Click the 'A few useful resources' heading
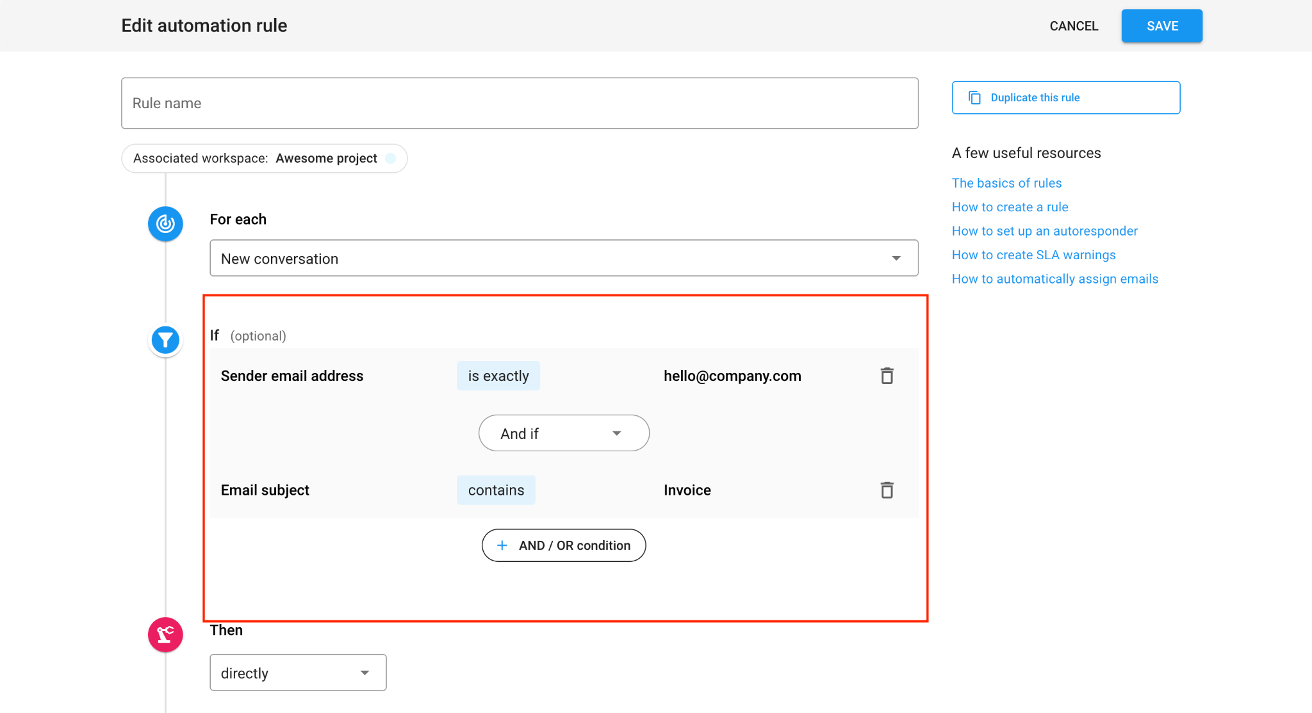This screenshot has height=713, width=1312. [x=1026, y=153]
